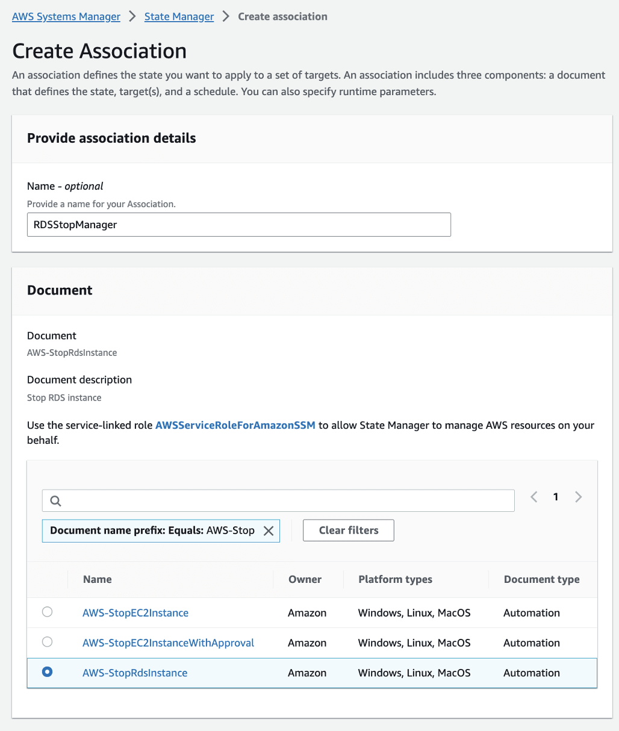Go to next page of documents
This screenshot has width=619, height=731.
[578, 497]
